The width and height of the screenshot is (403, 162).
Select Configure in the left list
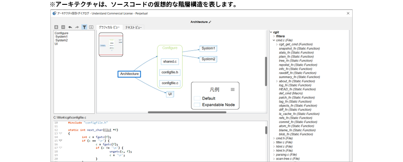(x=62, y=33)
